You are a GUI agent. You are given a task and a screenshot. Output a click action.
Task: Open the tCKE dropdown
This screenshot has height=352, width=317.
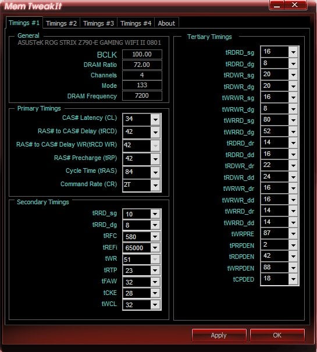coord(155,293)
